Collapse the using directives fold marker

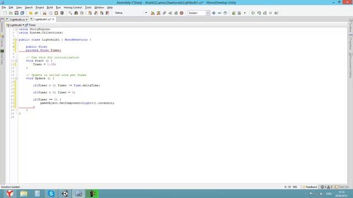click(16, 29)
